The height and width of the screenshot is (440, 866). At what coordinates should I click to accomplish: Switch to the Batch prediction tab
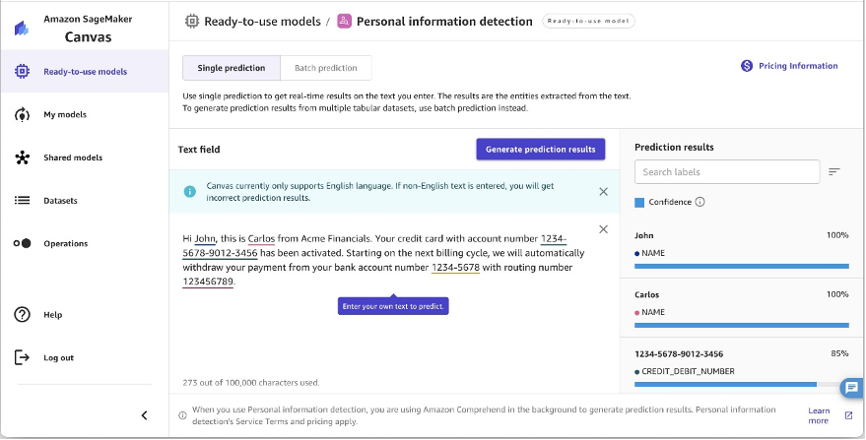tap(325, 68)
